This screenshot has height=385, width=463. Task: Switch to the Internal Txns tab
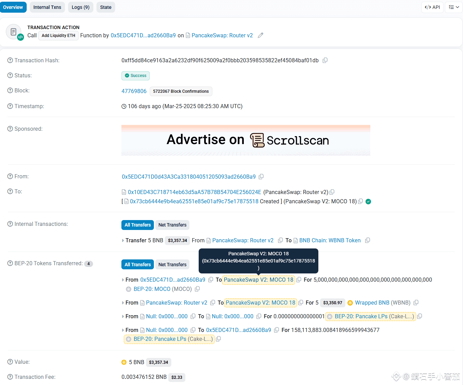click(x=47, y=7)
